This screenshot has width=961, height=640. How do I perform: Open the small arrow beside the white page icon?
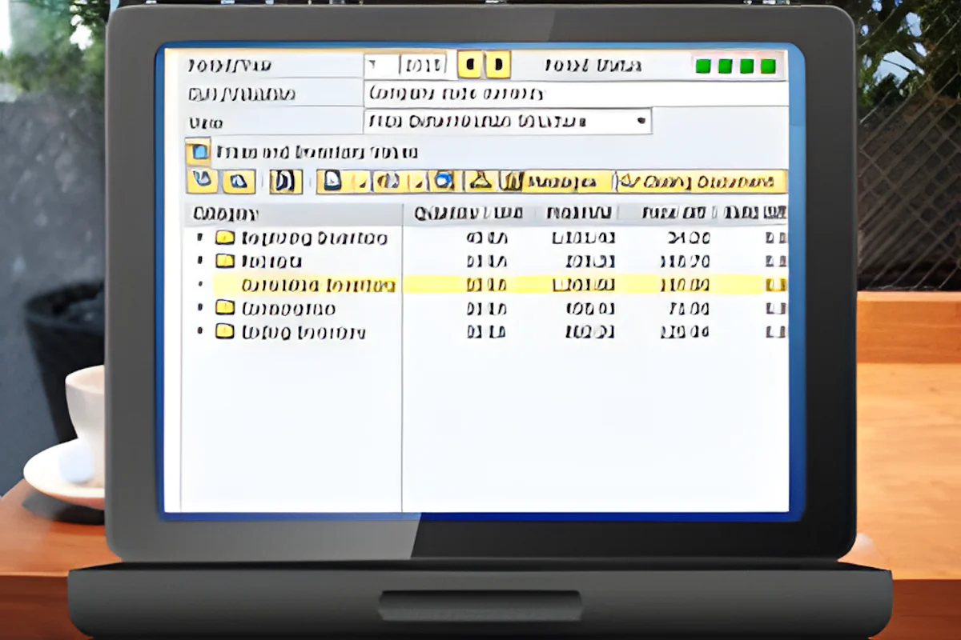coord(362,184)
